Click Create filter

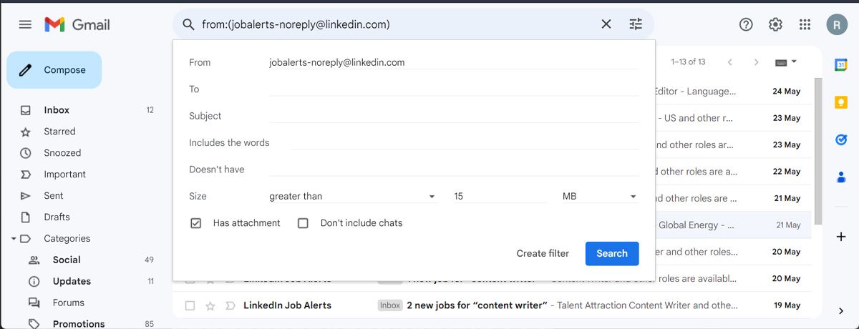[x=543, y=253]
